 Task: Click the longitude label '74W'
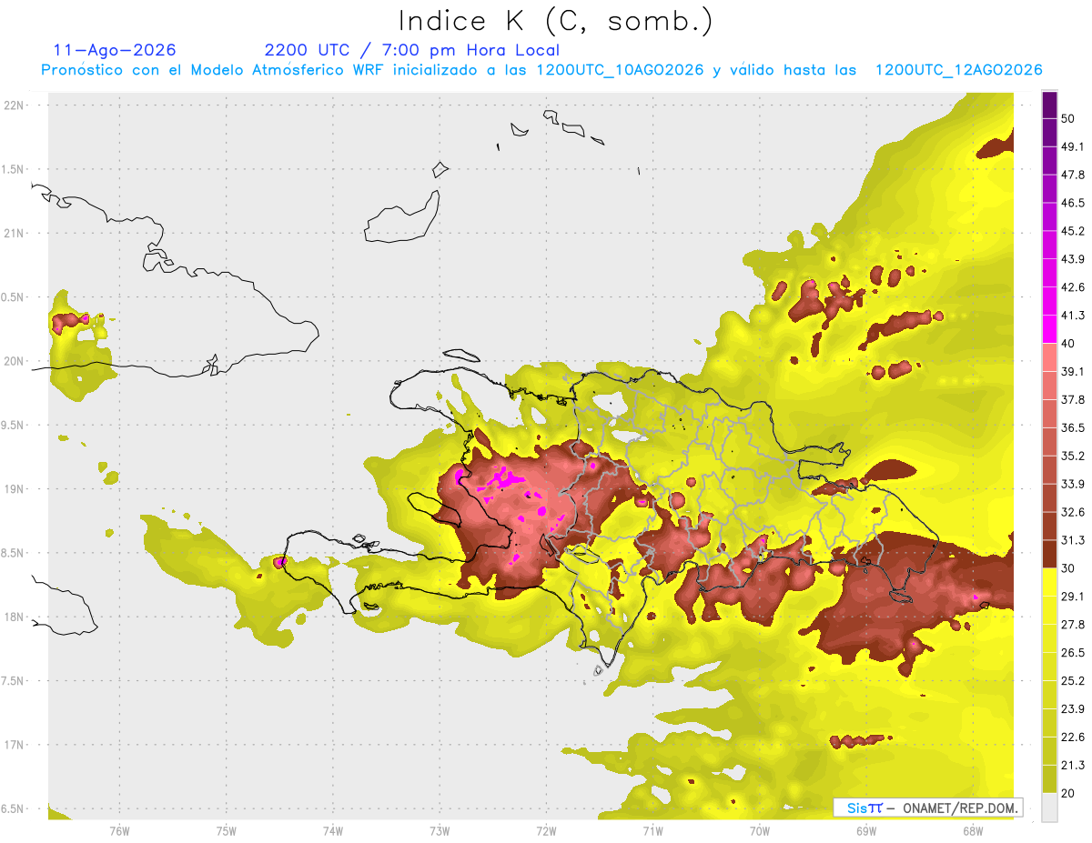(x=333, y=829)
